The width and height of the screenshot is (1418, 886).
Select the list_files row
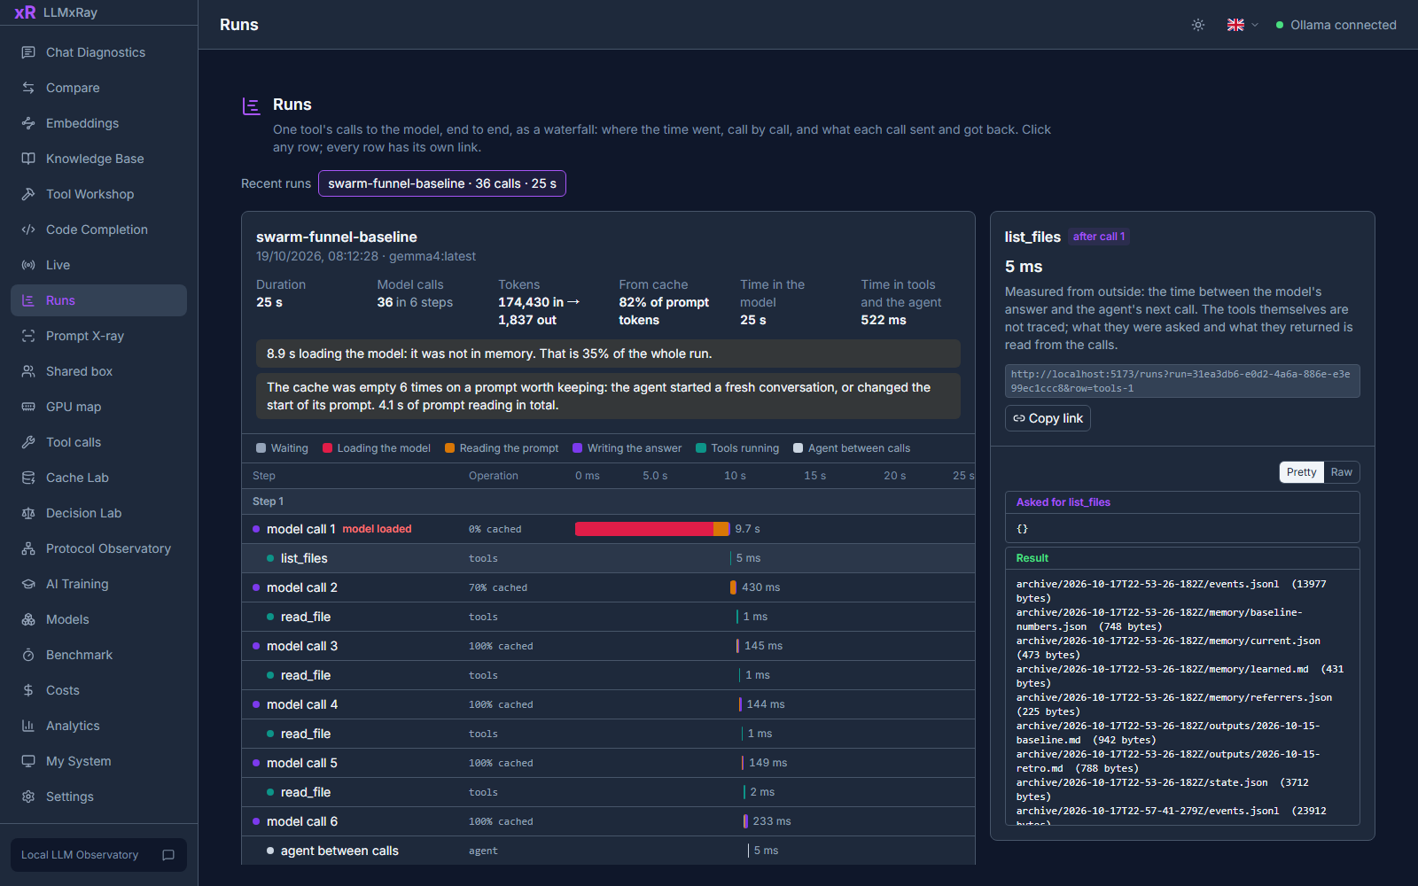coord(608,558)
